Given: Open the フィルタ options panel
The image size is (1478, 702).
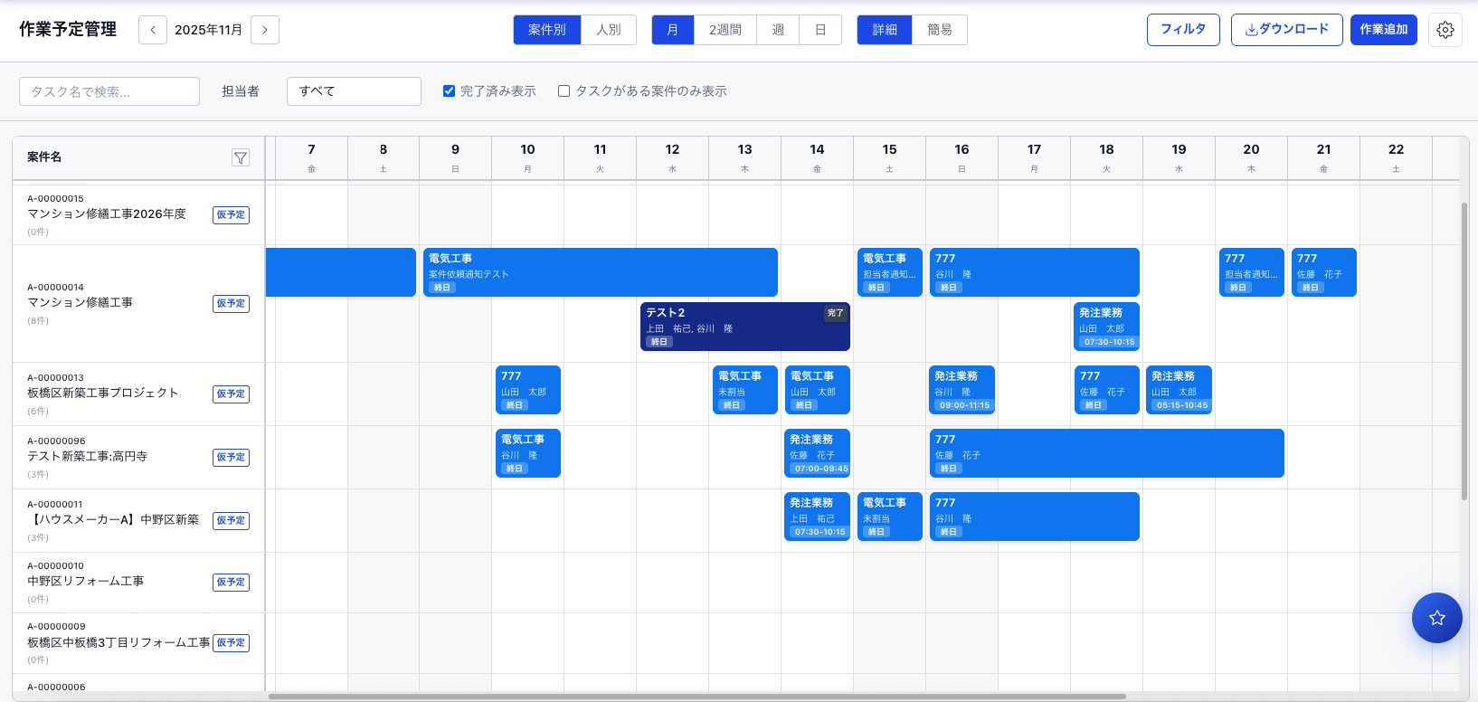Looking at the screenshot, I should tap(1183, 30).
